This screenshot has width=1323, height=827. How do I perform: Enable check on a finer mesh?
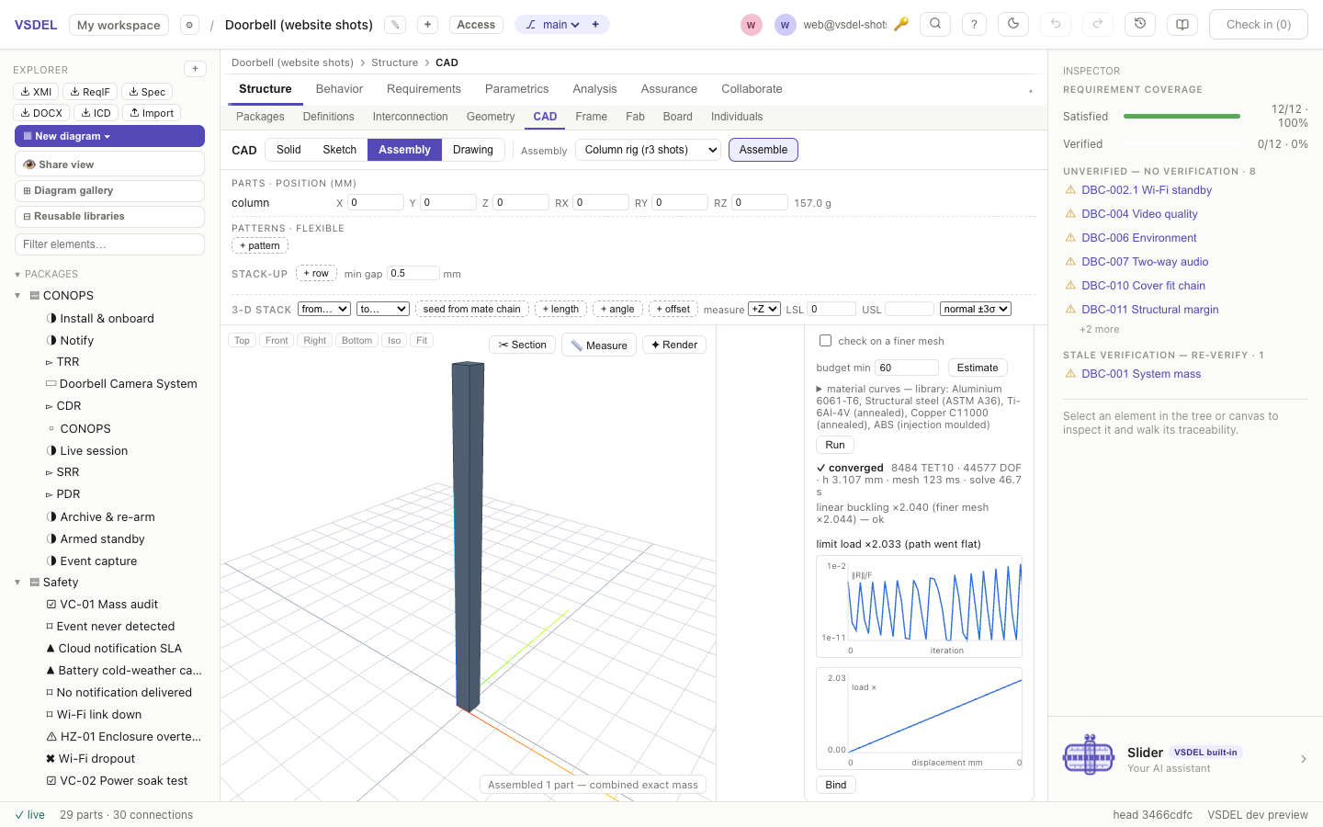[825, 341]
